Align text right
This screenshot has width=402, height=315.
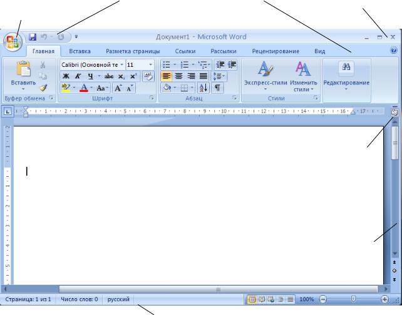click(x=191, y=76)
